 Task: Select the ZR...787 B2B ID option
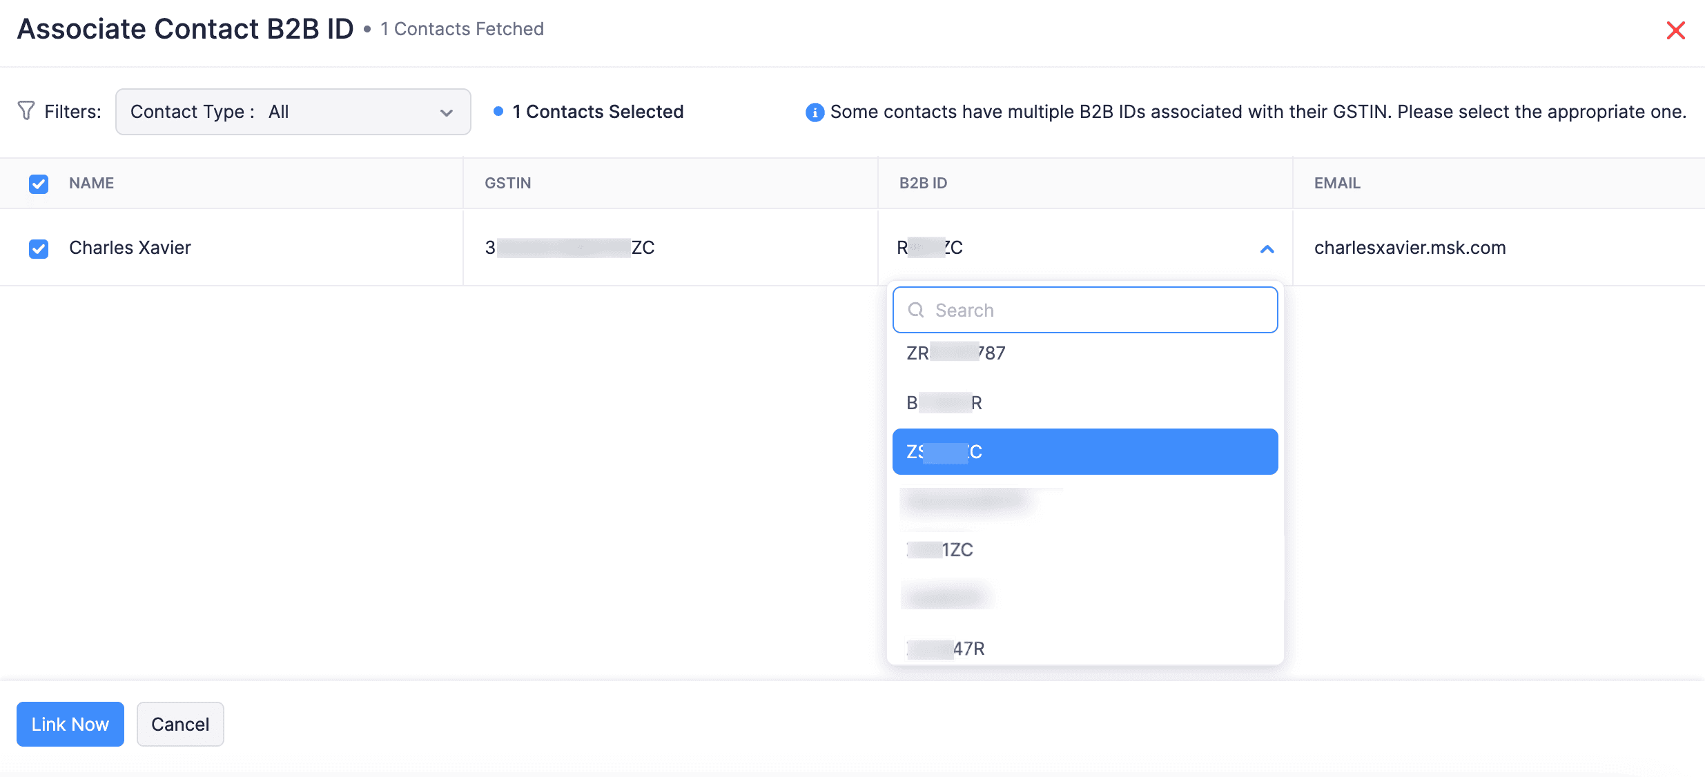(1084, 352)
